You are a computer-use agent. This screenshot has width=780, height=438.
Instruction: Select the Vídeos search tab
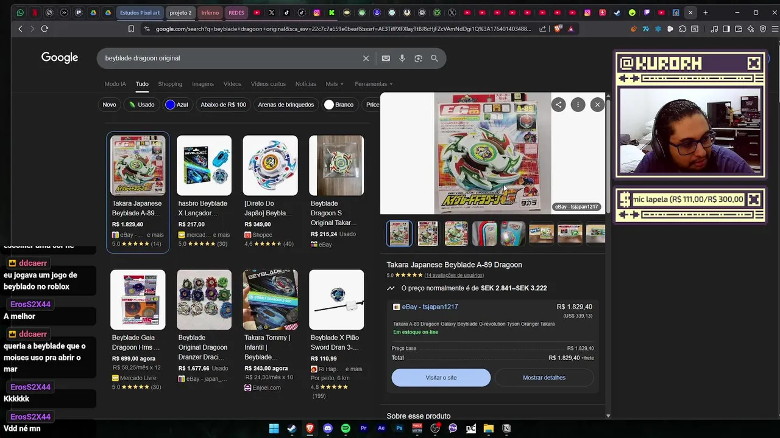pos(232,84)
